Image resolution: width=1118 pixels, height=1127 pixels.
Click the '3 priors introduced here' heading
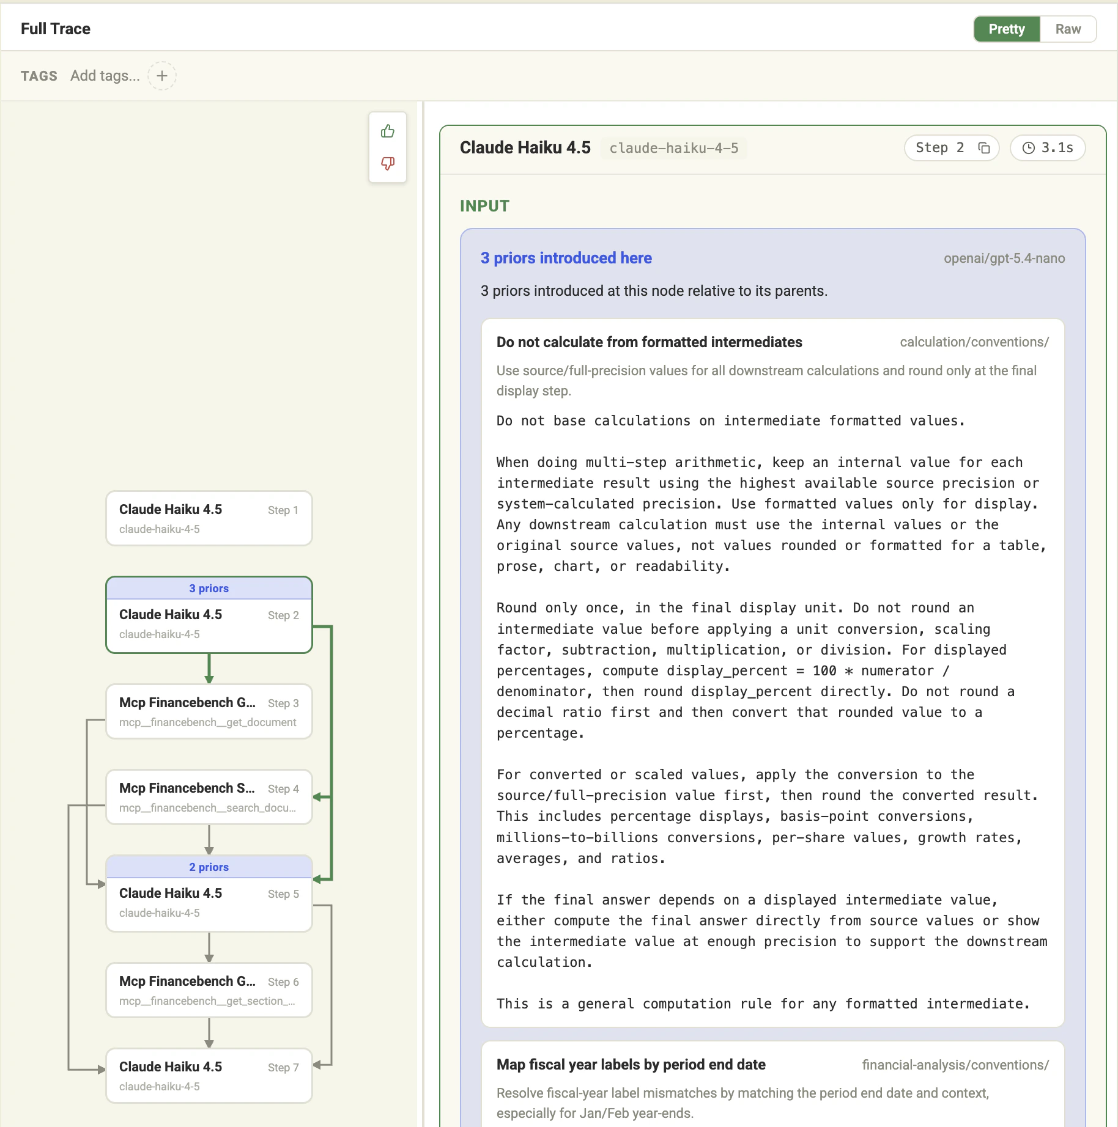point(566,258)
